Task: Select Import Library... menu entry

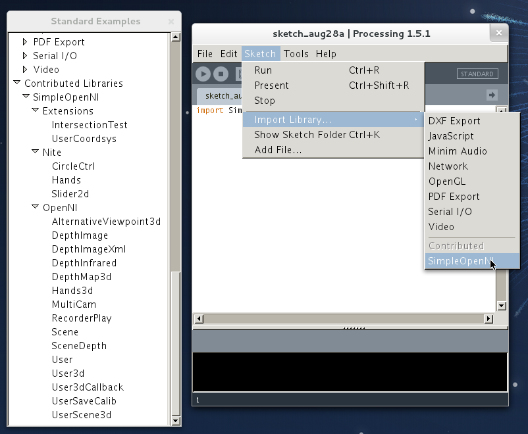Action: pyautogui.click(x=333, y=120)
